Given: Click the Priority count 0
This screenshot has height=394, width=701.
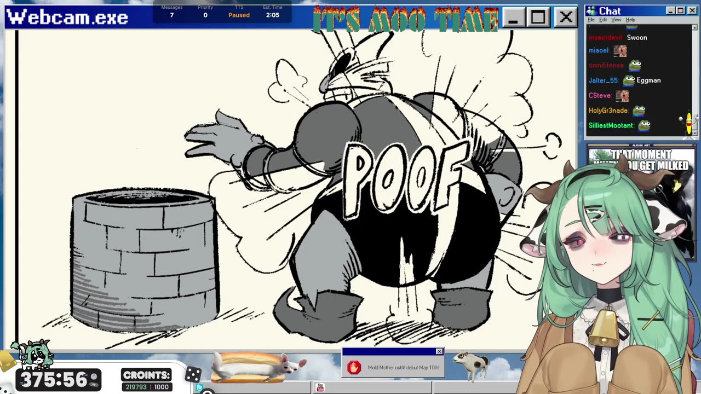Looking at the screenshot, I should (x=205, y=15).
